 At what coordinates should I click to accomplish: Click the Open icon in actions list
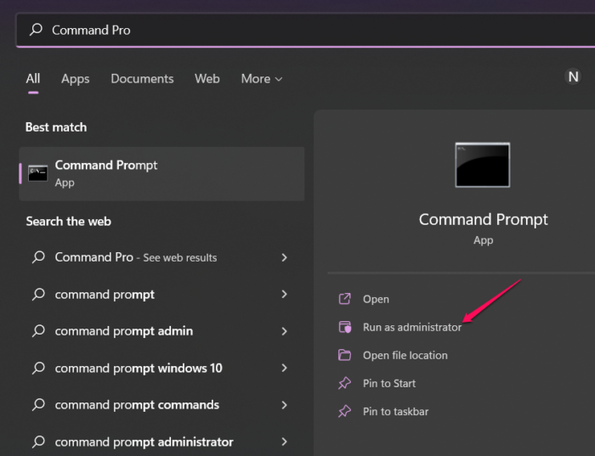tap(344, 299)
